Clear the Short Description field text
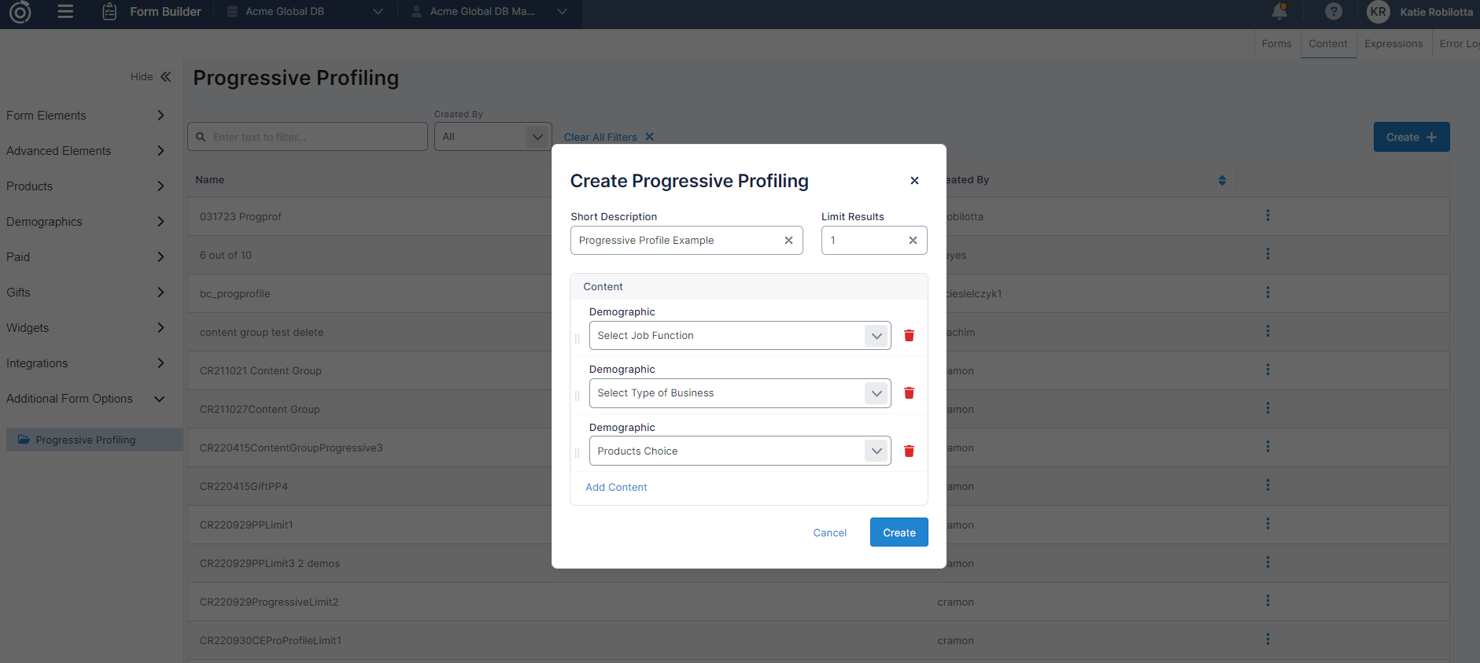The width and height of the screenshot is (1480, 663). coord(788,241)
